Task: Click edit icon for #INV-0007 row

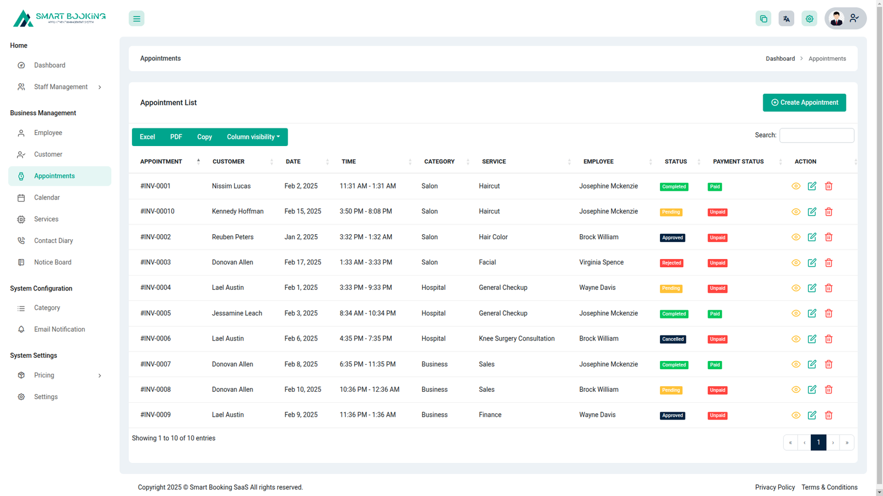Action: (812, 364)
